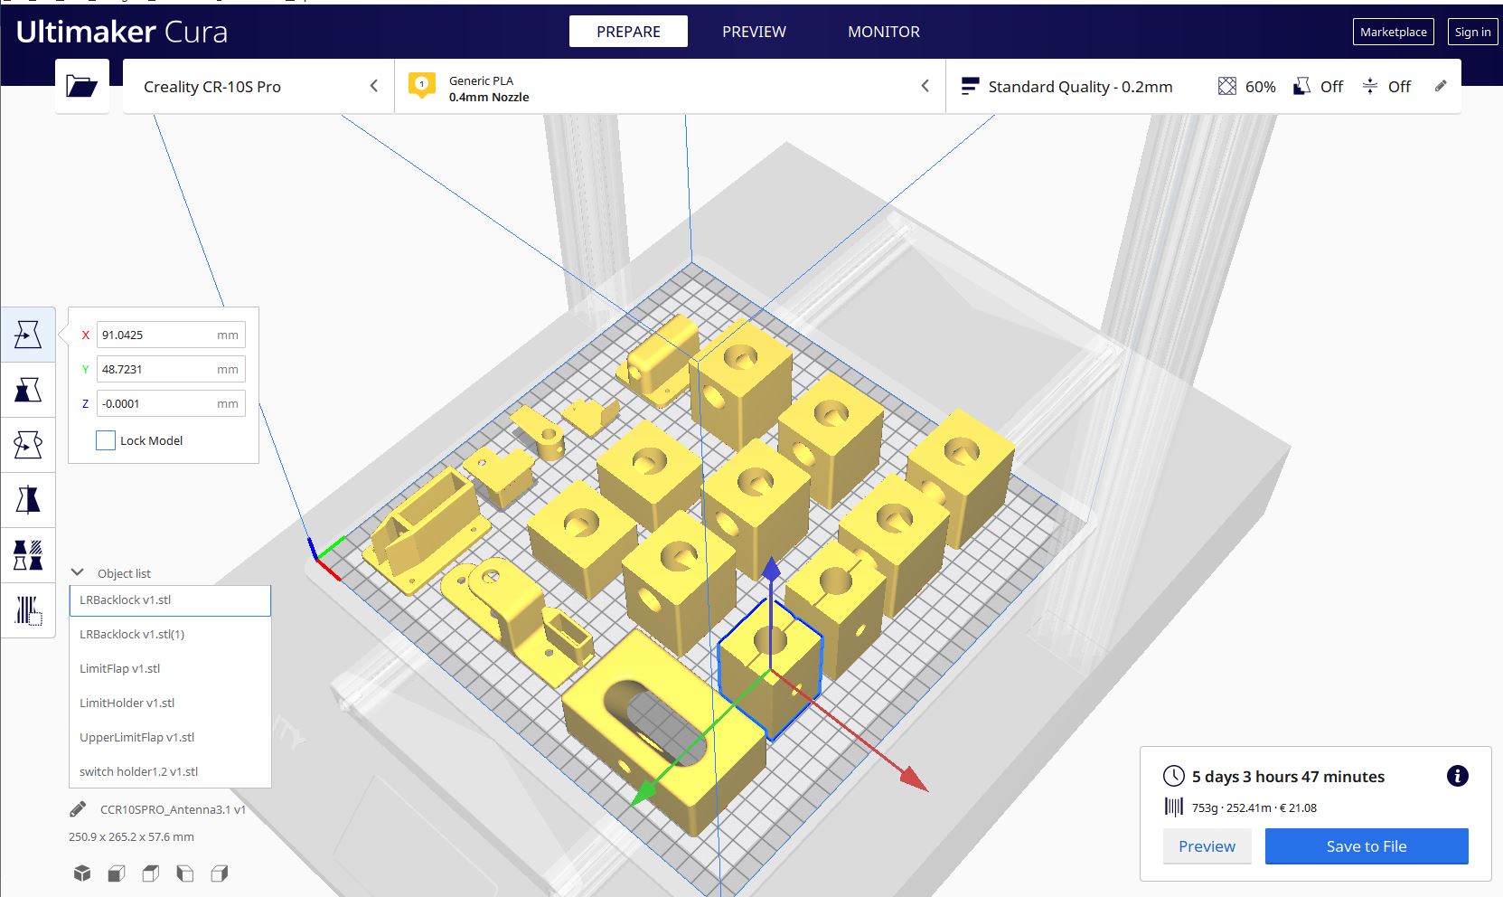Switch to front view cube icon
This screenshot has width=1503, height=897.
(117, 873)
